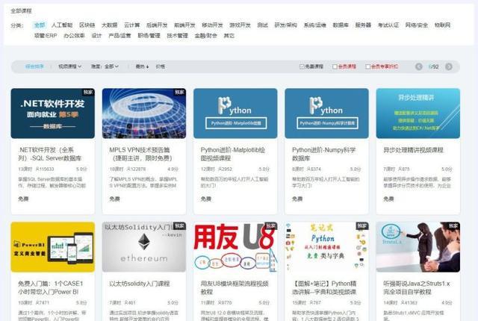This screenshot has height=321, width=478.
Task: Filter by 大数据 category
Action: click(110, 25)
